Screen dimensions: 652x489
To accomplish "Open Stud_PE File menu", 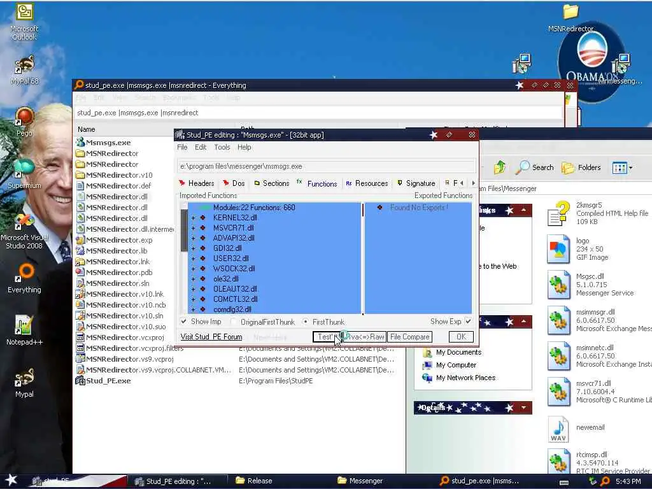I will coord(182,147).
